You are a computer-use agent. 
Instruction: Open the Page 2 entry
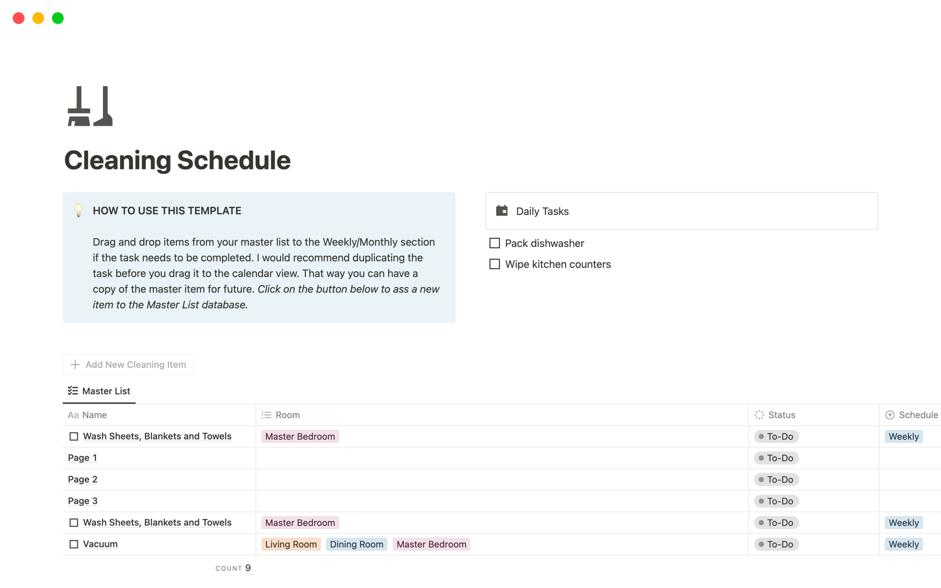[83, 479]
